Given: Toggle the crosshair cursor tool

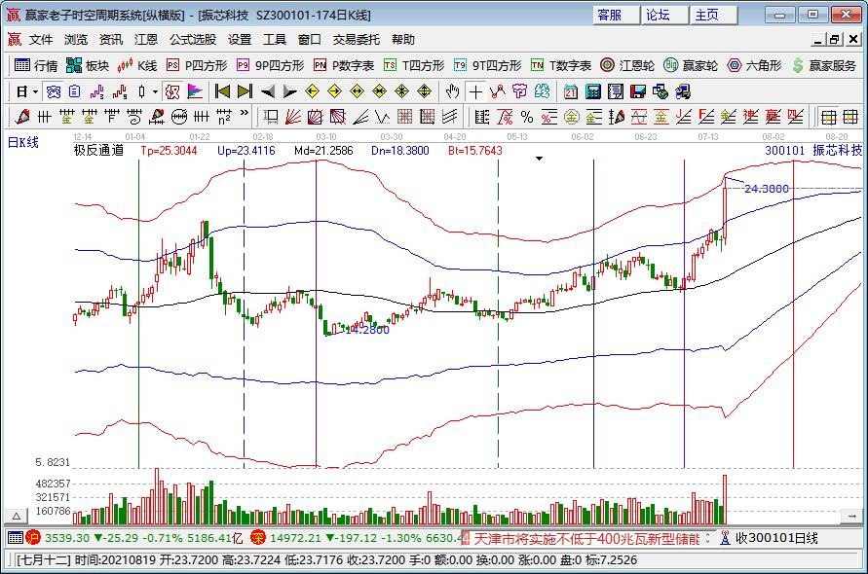Looking at the screenshot, I should (x=475, y=91).
